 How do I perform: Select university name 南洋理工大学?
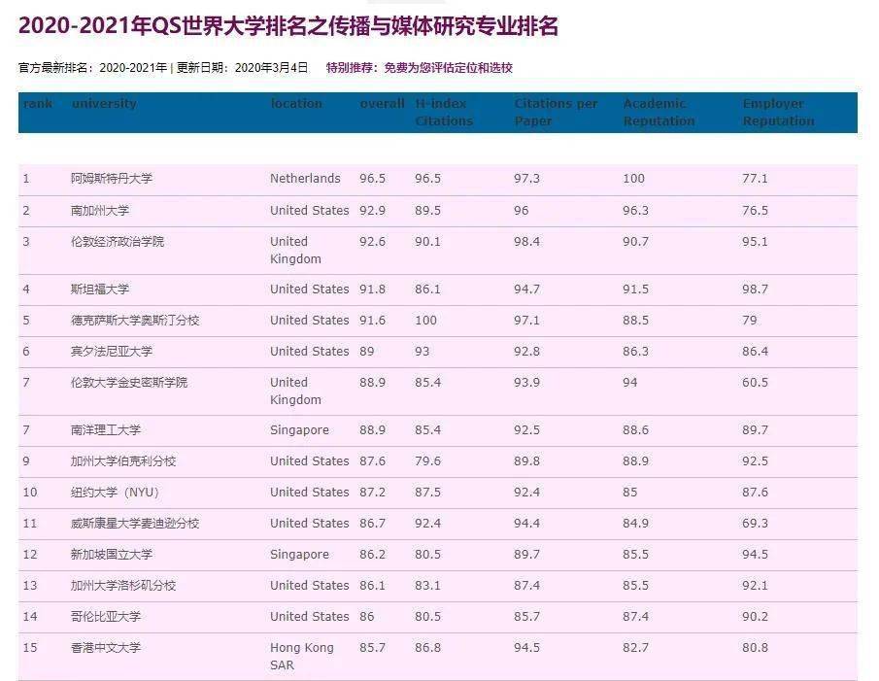coord(106,430)
